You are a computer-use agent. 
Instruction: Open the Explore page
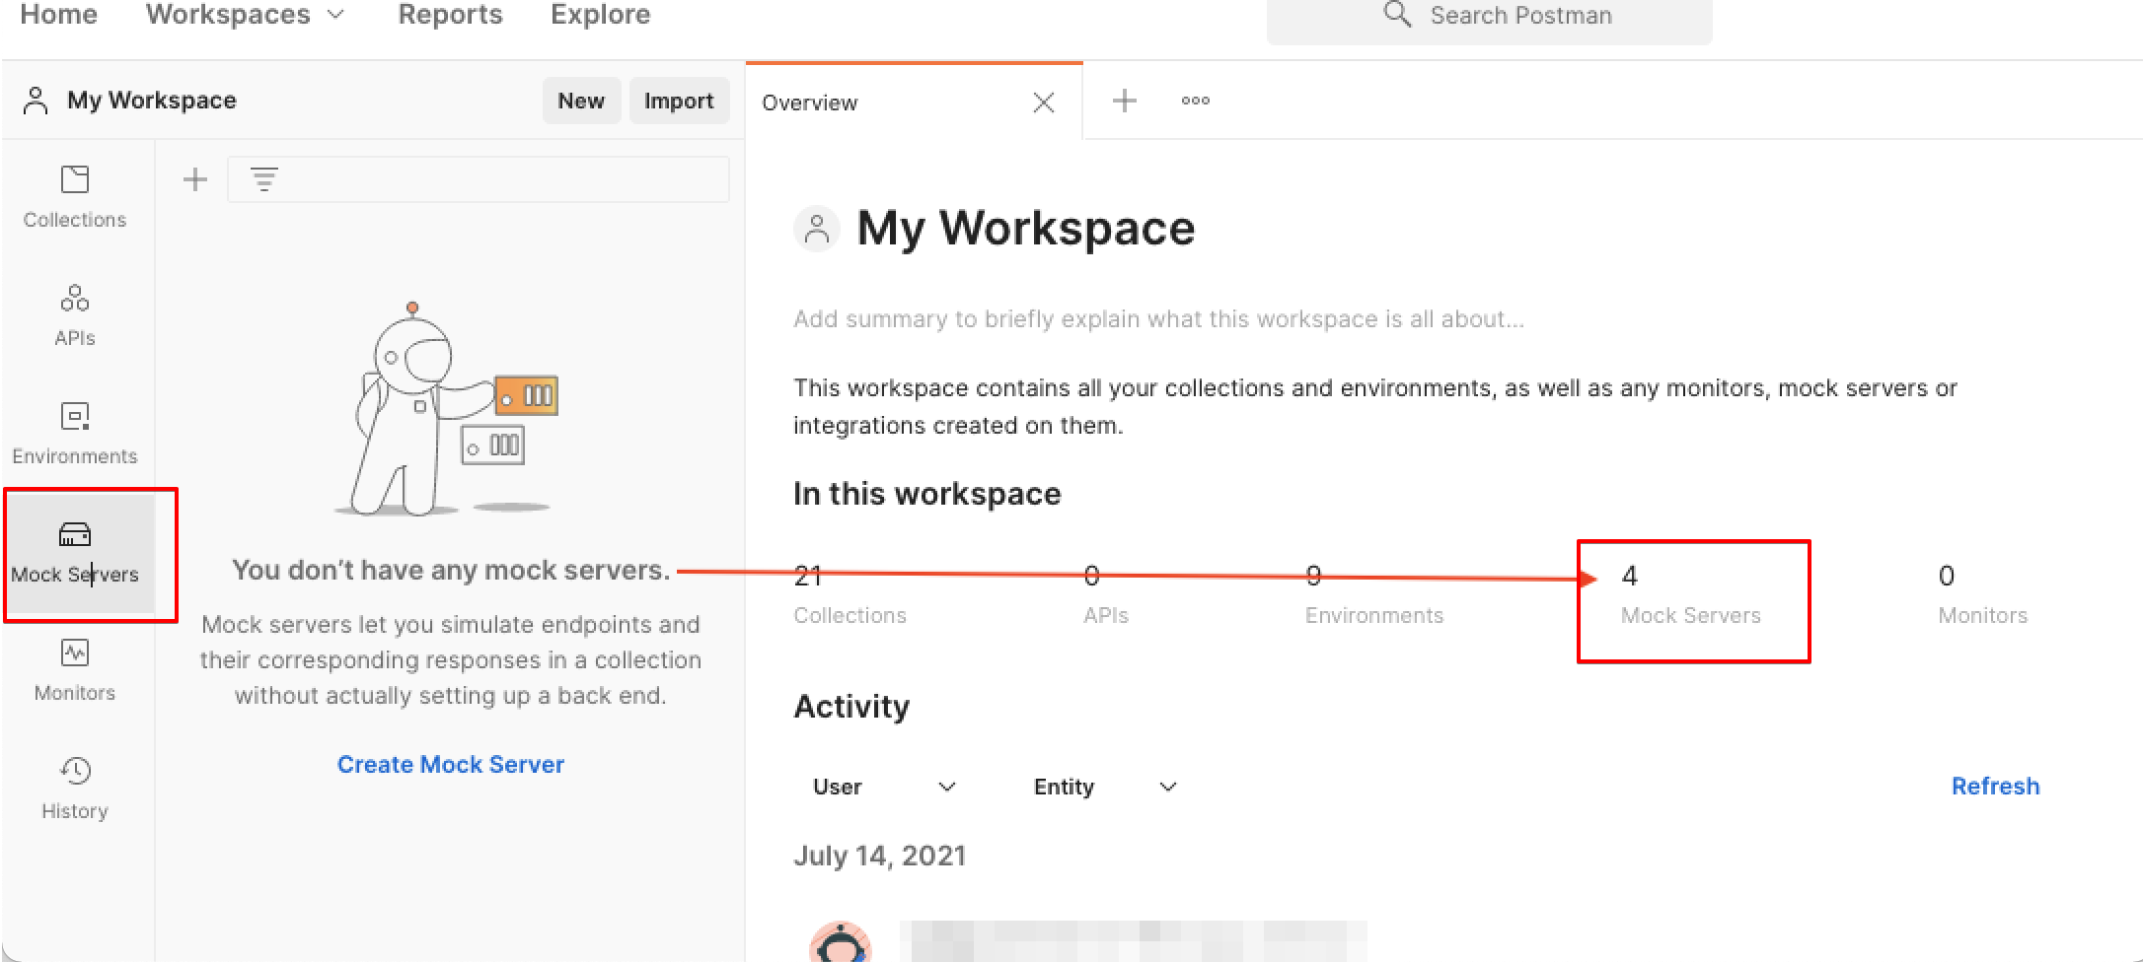[x=599, y=15]
